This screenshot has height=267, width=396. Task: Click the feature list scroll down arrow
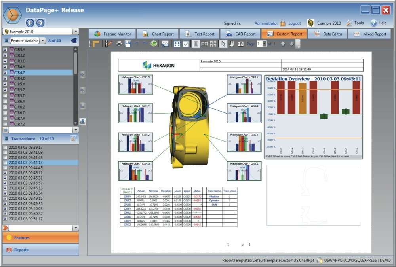click(x=75, y=123)
